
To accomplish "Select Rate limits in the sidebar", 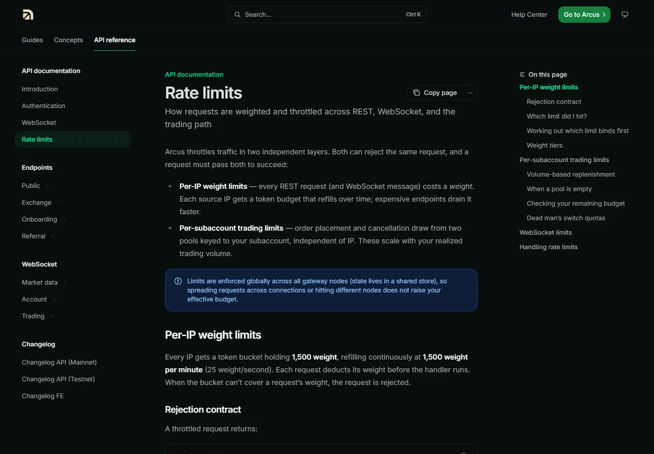I will [x=73, y=139].
